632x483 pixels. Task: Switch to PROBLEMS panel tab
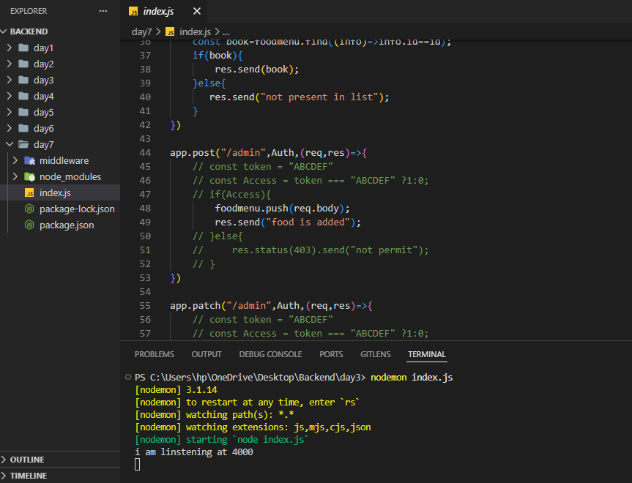(155, 354)
